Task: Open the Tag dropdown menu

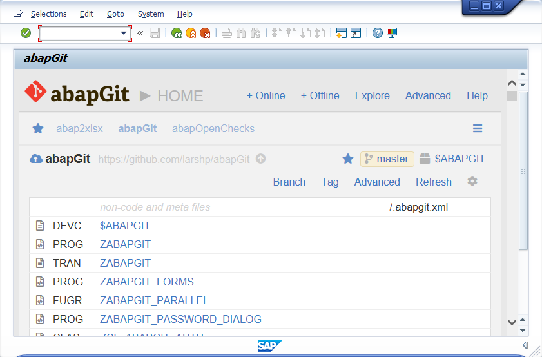Action: pos(330,182)
